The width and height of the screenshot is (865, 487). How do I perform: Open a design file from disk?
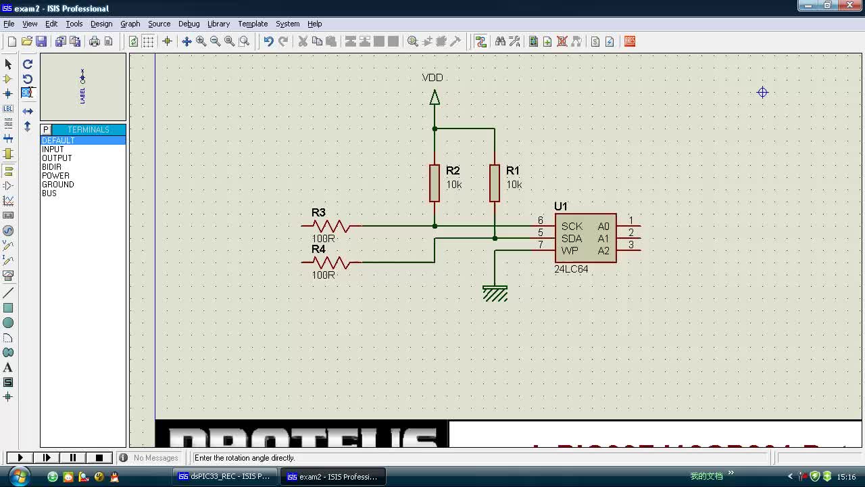point(27,41)
